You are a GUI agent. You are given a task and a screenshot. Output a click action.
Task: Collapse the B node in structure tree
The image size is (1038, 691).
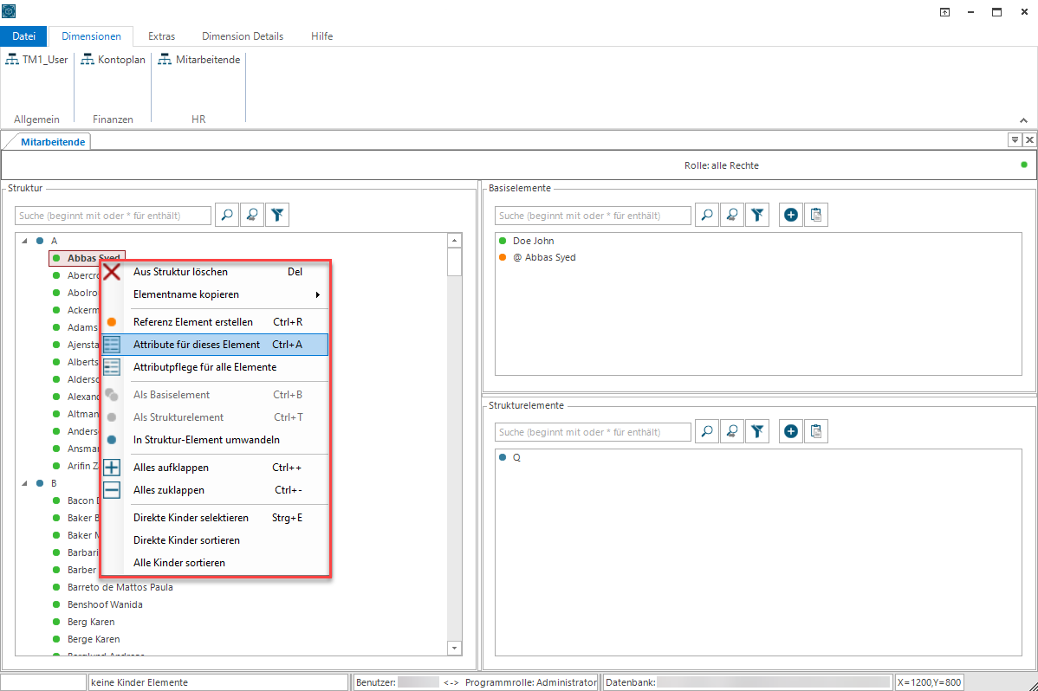coord(24,483)
